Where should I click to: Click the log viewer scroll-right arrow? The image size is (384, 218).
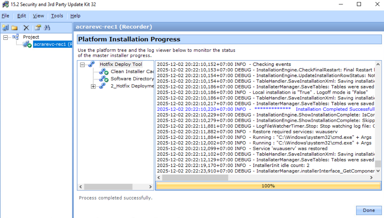click(x=371, y=178)
